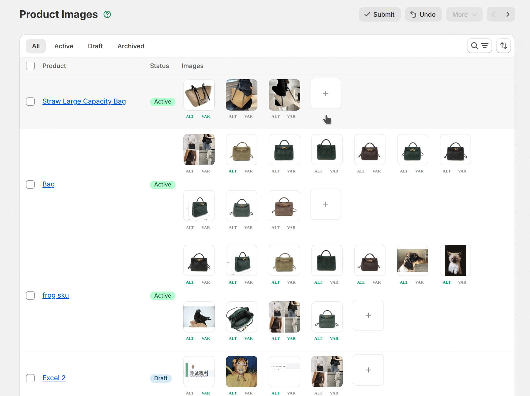Viewport: 530px width, 396px height.
Task: Click the Undo button
Action: (423, 14)
